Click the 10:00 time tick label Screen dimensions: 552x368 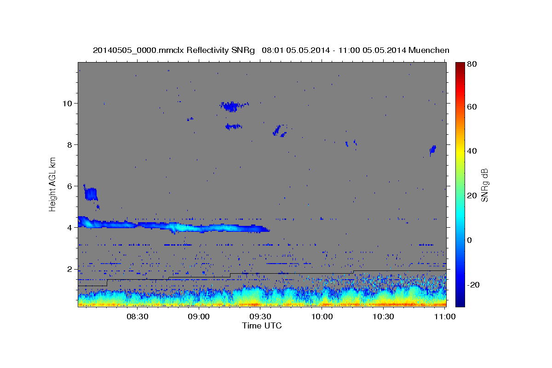322,316
